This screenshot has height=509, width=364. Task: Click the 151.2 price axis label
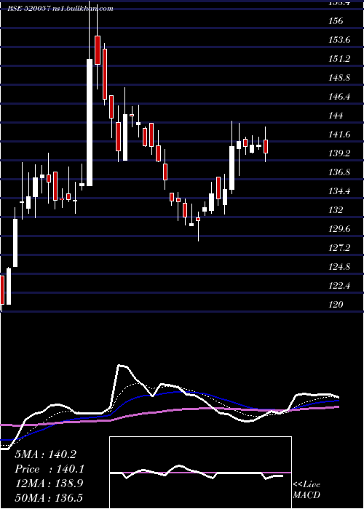(339, 59)
